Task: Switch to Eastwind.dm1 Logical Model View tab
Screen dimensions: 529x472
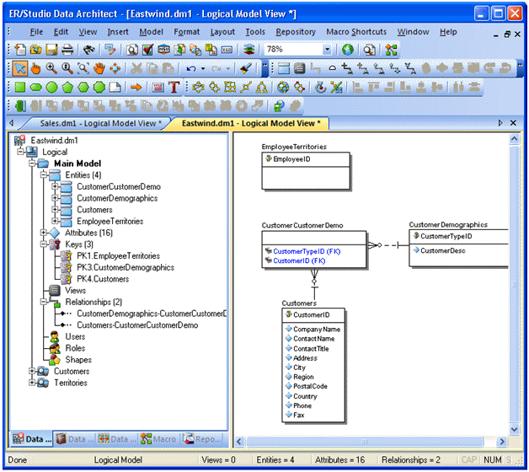Action: click(x=251, y=124)
